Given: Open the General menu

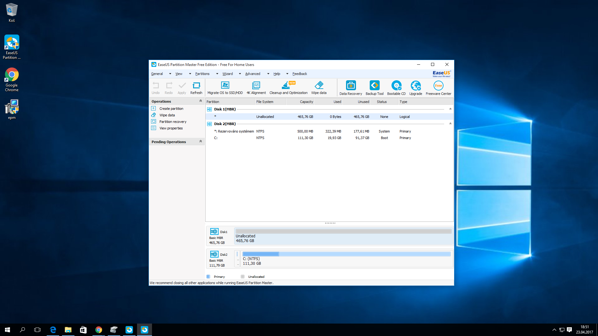Looking at the screenshot, I should click(x=157, y=74).
